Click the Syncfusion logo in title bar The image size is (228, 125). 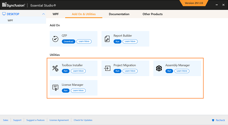[13, 5]
